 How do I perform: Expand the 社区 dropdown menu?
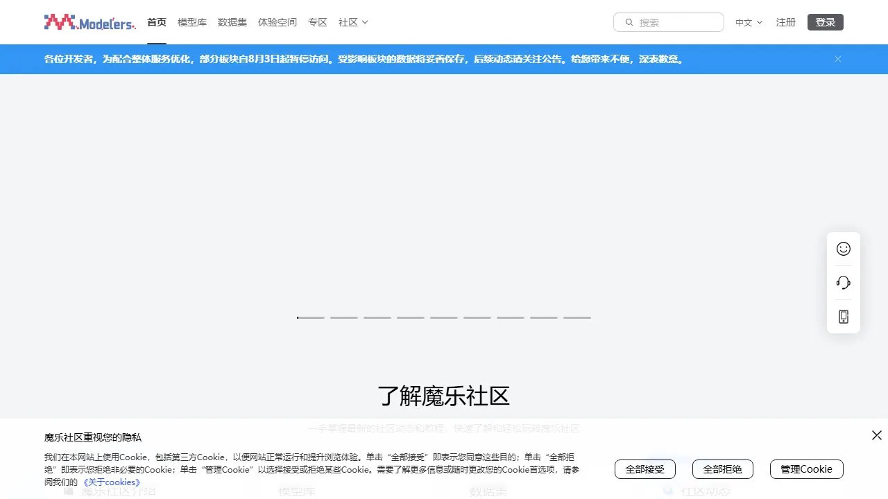(x=353, y=22)
